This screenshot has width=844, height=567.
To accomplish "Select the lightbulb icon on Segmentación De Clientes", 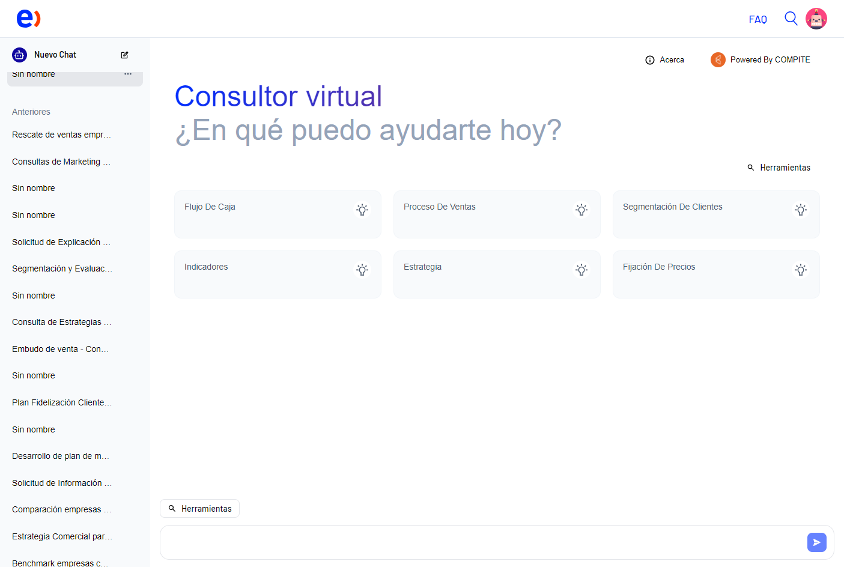I will [x=800, y=210].
